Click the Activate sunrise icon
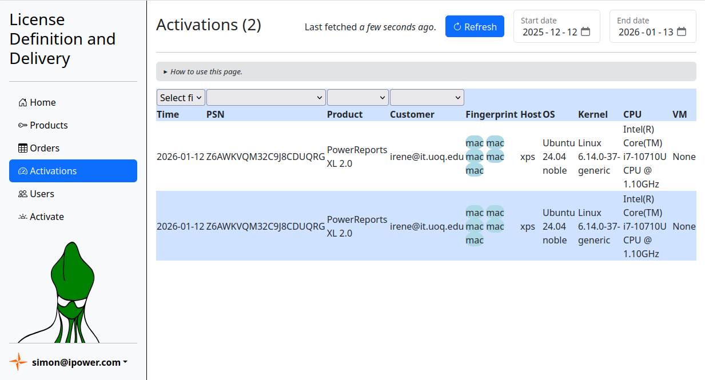This screenshot has width=705, height=380. [x=23, y=217]
